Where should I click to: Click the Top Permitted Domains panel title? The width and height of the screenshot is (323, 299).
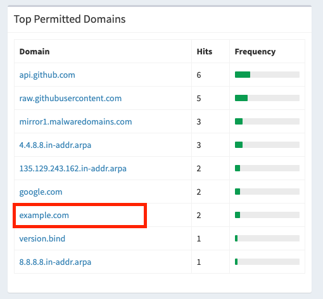click(70, 19)
